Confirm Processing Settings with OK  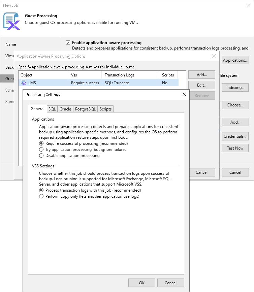tap(142, 283)
